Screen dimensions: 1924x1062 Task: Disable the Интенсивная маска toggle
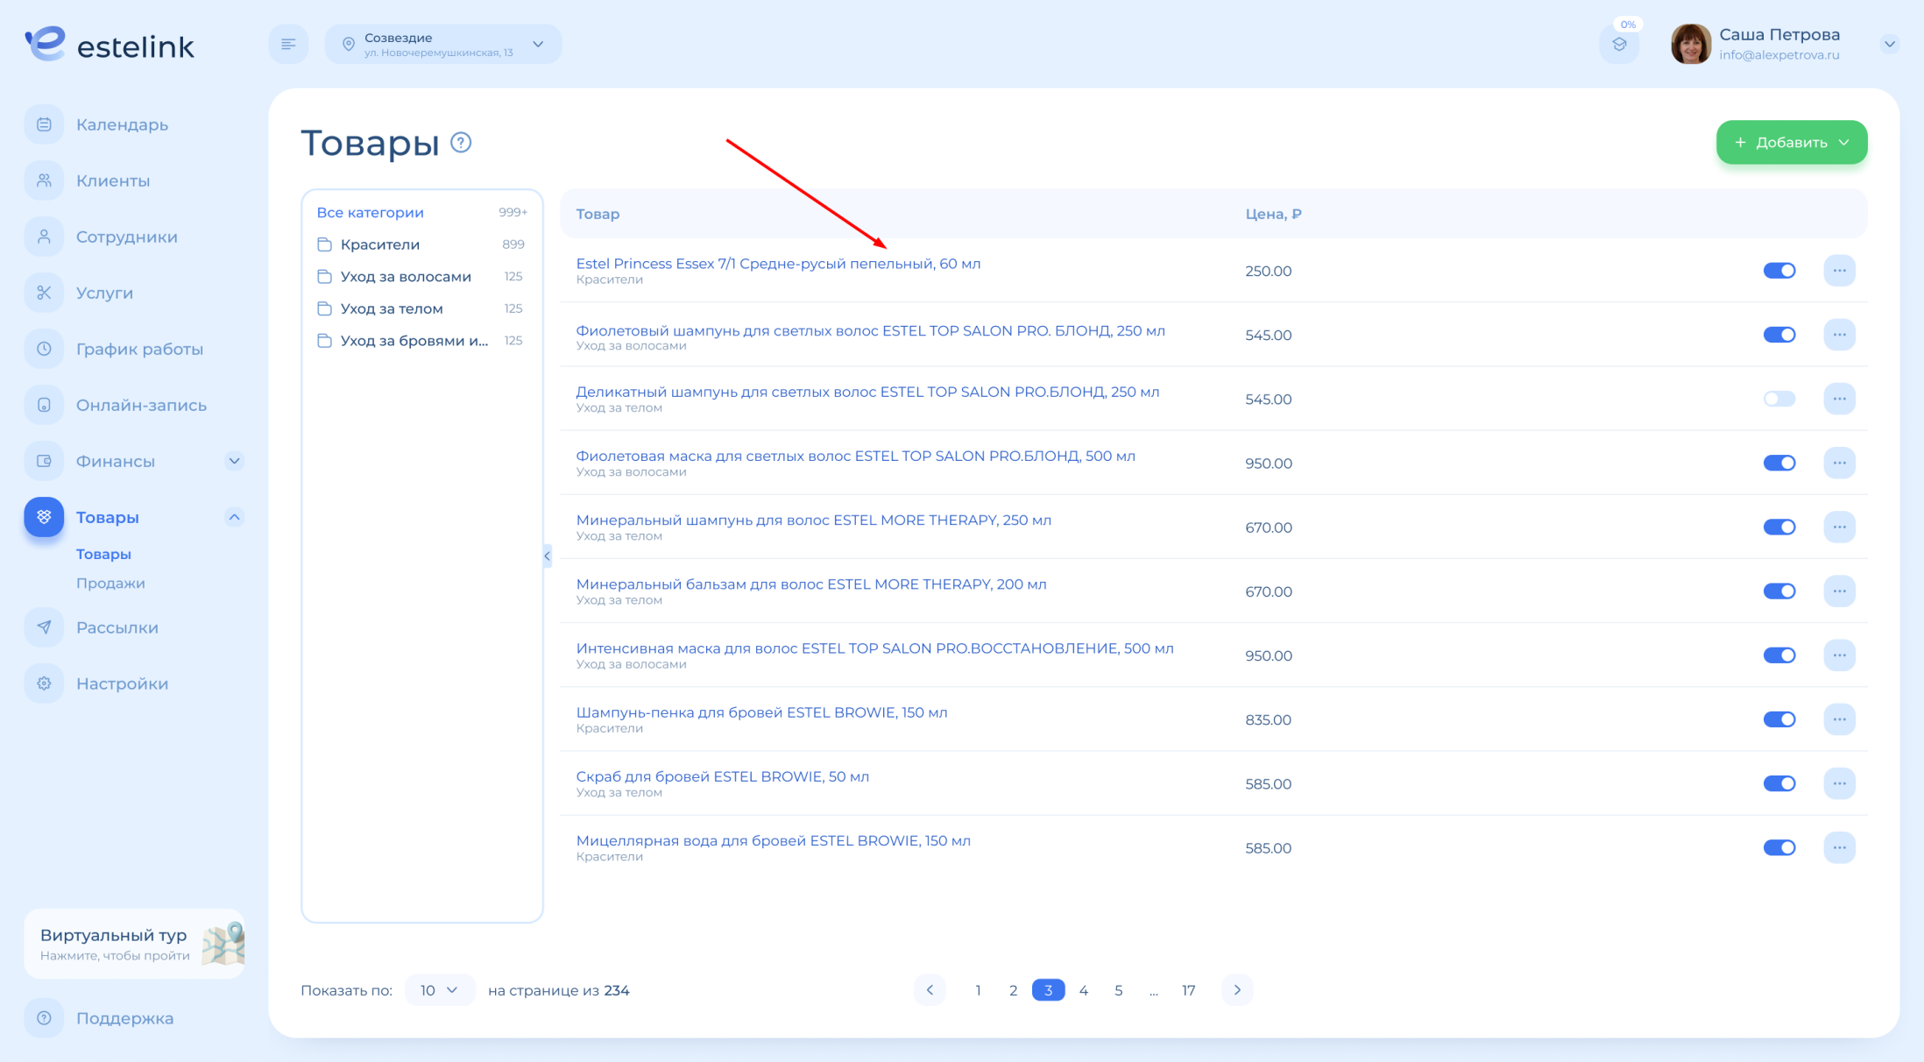click(x=1779, y=655)
